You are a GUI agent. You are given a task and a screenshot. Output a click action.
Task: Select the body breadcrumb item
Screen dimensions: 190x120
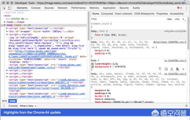pyautogui.click(x=12, y=101)
